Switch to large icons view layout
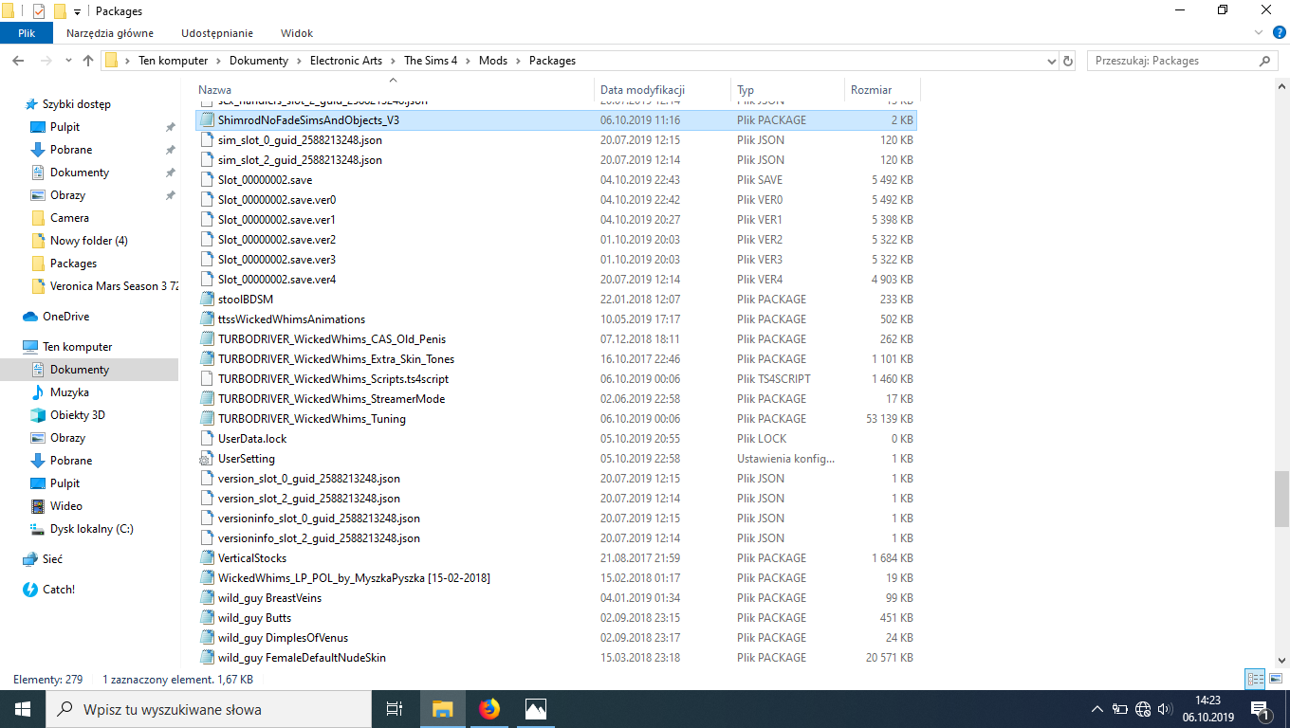The height and width of the screenshot is (728, 1290). [1275, 679]
